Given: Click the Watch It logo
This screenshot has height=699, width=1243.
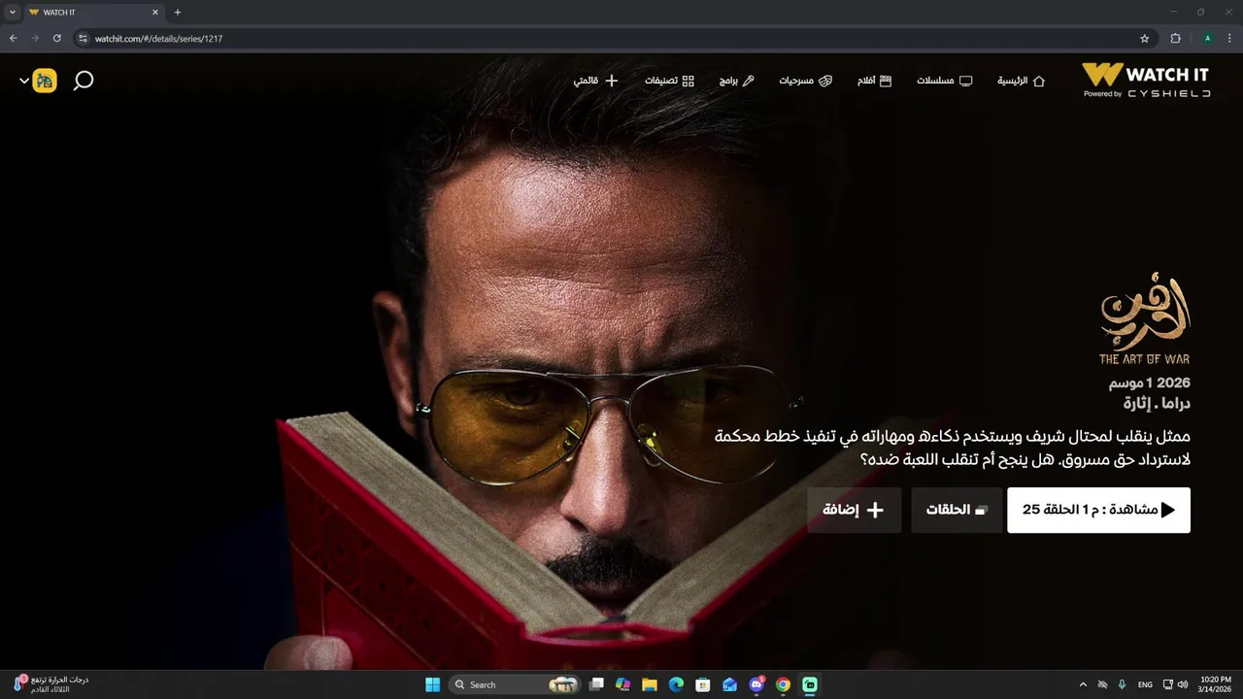Looking at the screenshot, I should 1146,80.
